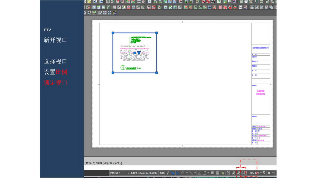Click the green question mark help icon
The height and width of the screenshot is (178, 316).
tap(219, 2)
